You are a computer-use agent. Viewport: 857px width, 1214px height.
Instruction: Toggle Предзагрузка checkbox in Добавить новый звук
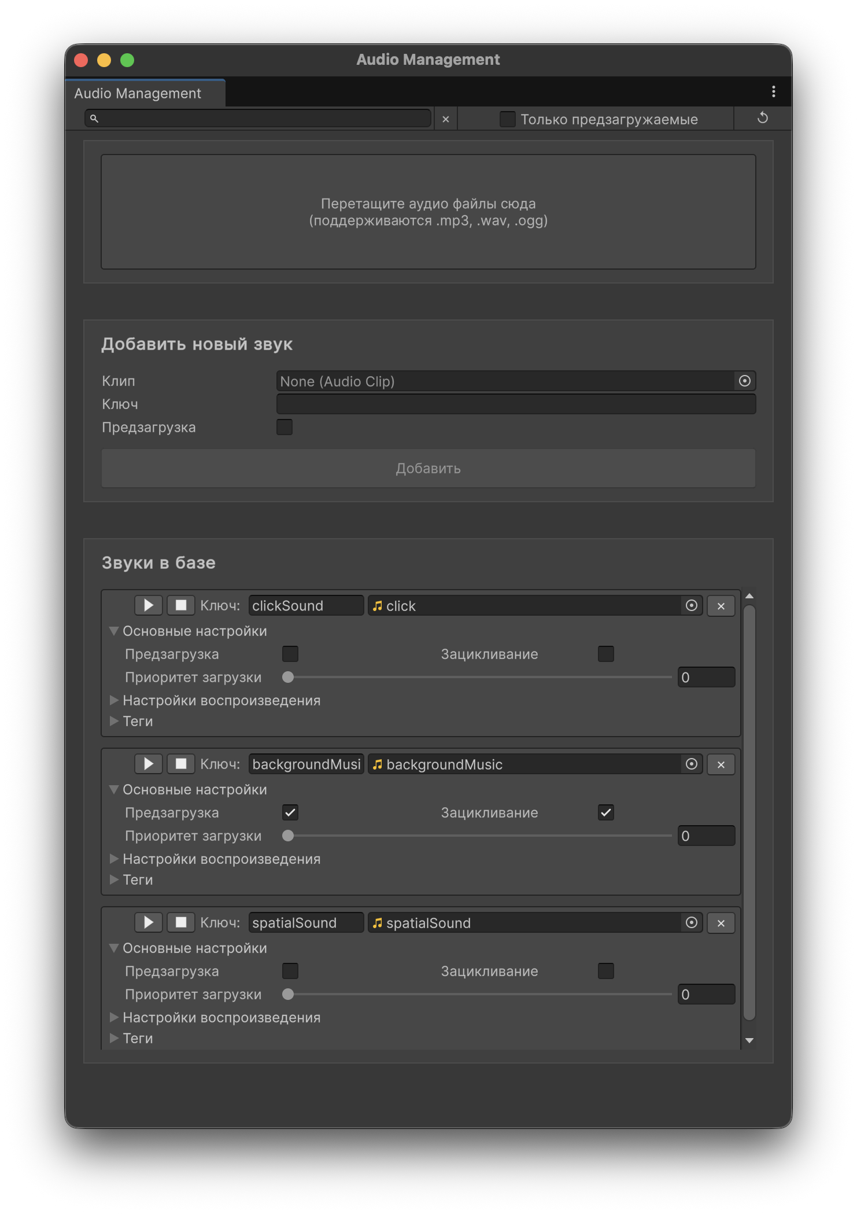click(x=285, y=427)
